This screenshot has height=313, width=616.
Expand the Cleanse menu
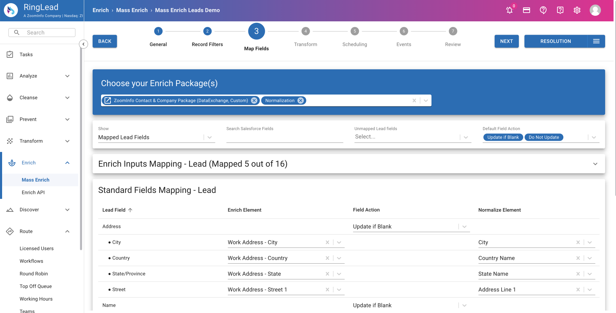pyautogui.click(x=67, y=98)
